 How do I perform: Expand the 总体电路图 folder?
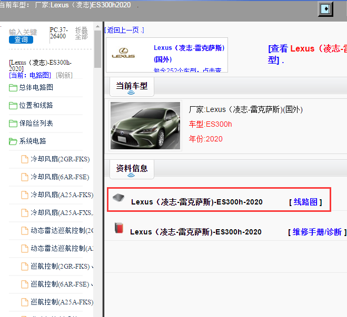pos(36,87)
